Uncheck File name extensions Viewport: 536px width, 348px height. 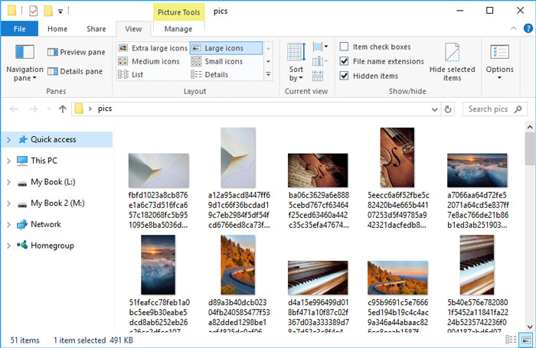pyautogui.click(x=345, y=61)
